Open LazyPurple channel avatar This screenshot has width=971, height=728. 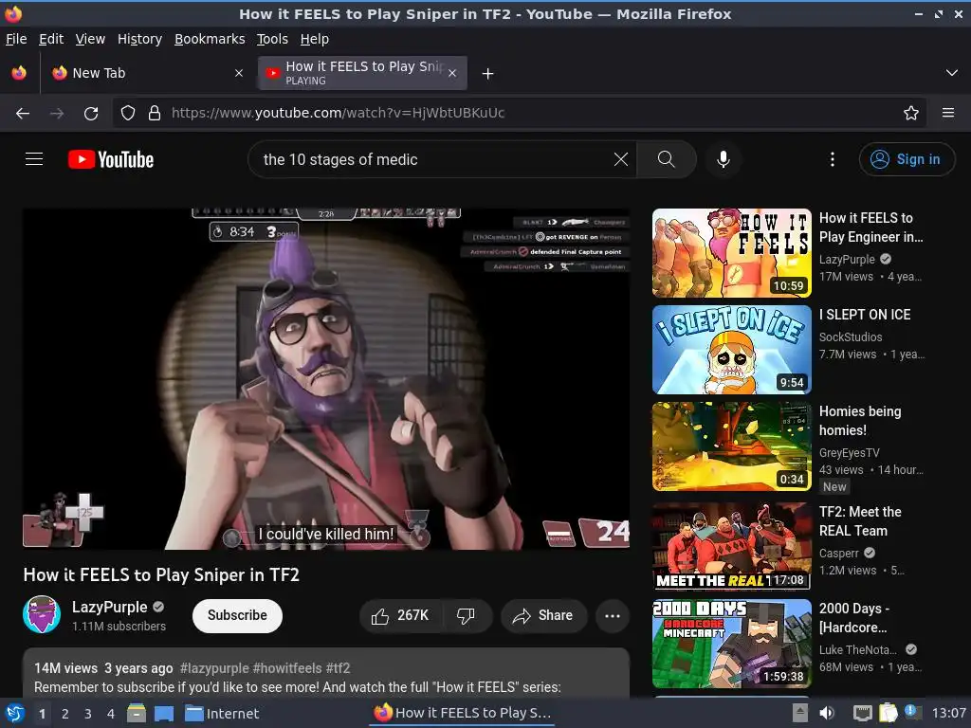(42, 614)
